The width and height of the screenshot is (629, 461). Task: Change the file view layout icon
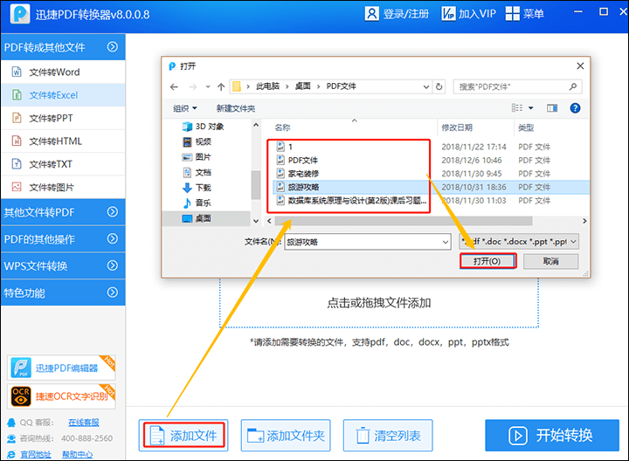tap(517, 108)
